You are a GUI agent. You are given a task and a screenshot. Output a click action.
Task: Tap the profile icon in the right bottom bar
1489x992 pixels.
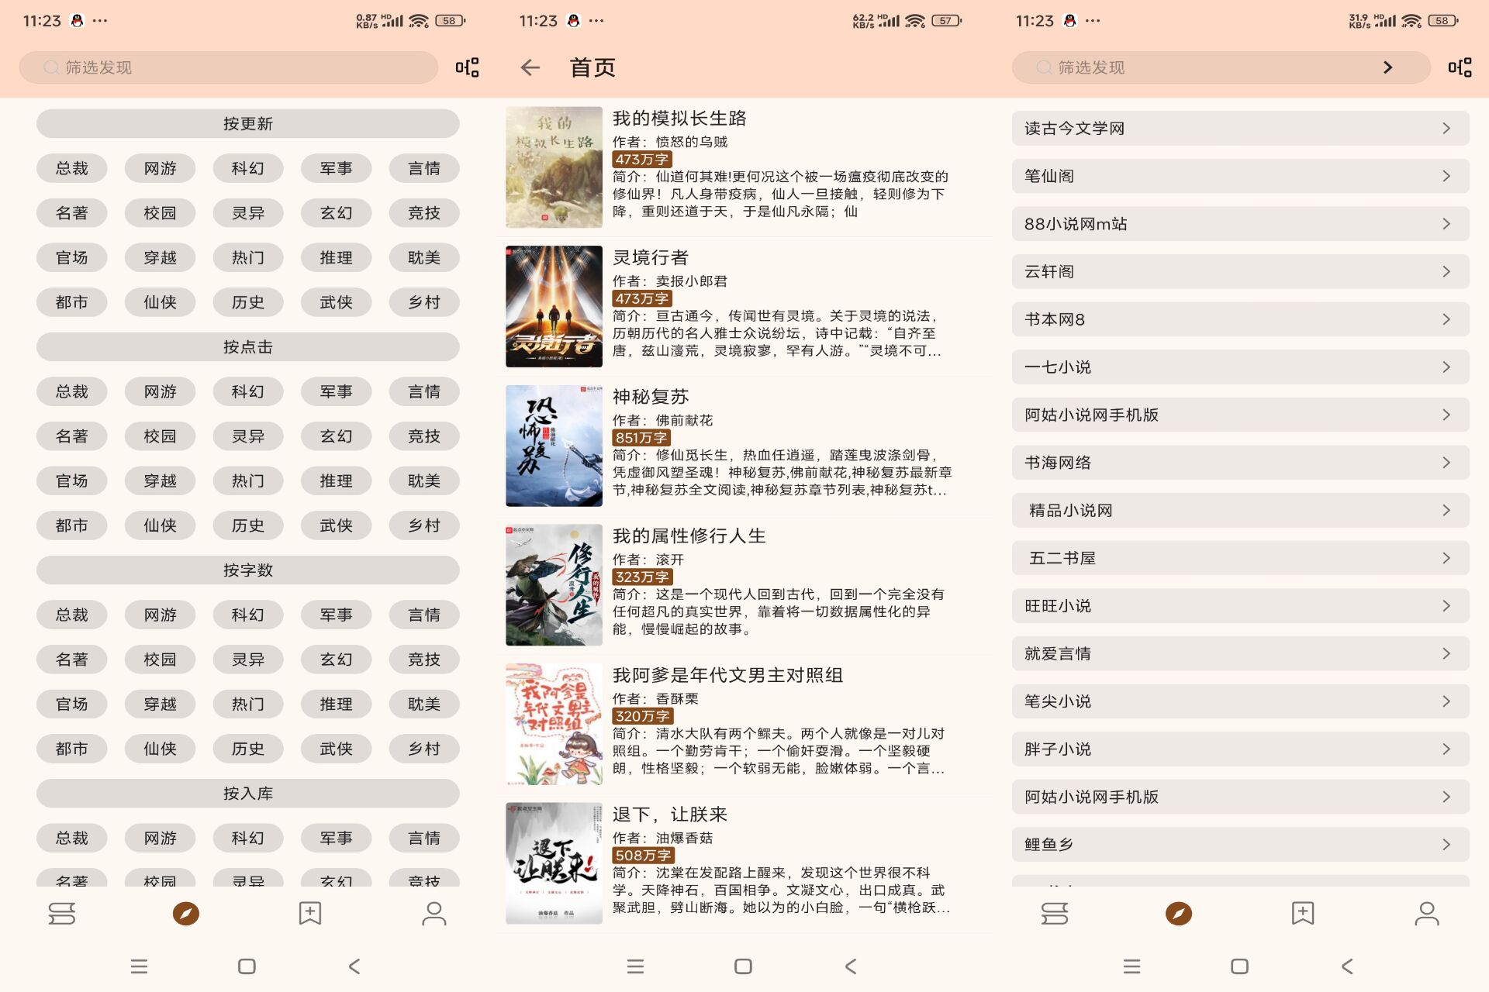point(1426,914)
